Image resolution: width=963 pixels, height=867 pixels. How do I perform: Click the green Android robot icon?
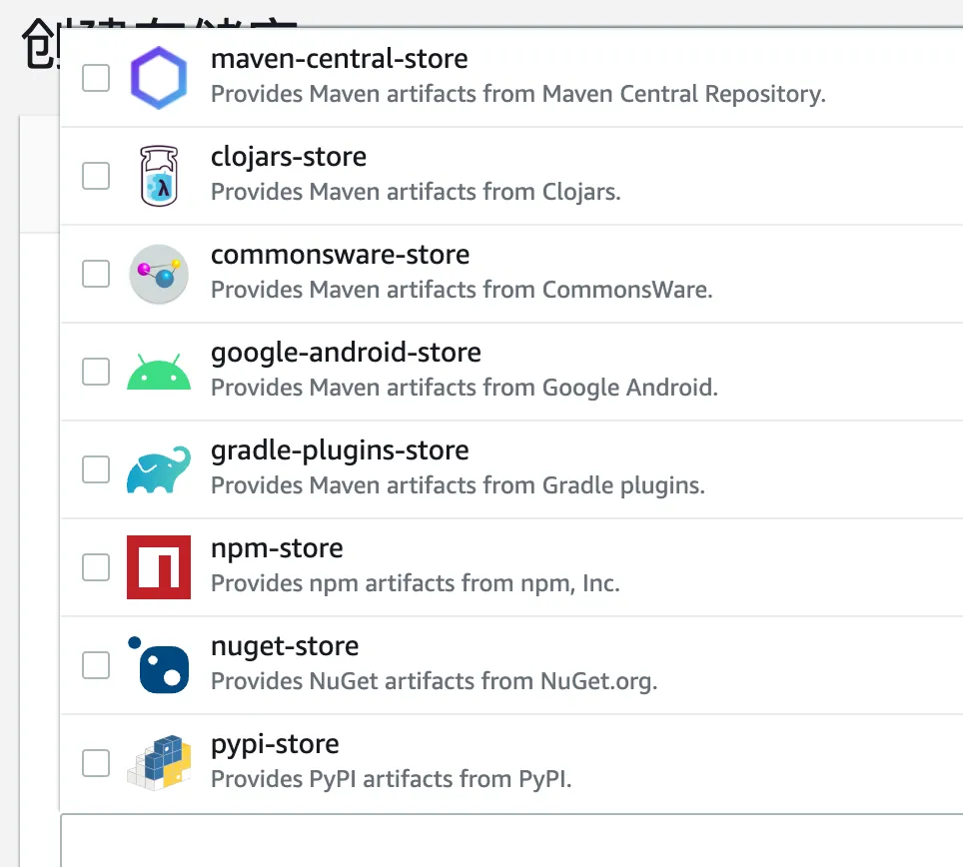159,372
